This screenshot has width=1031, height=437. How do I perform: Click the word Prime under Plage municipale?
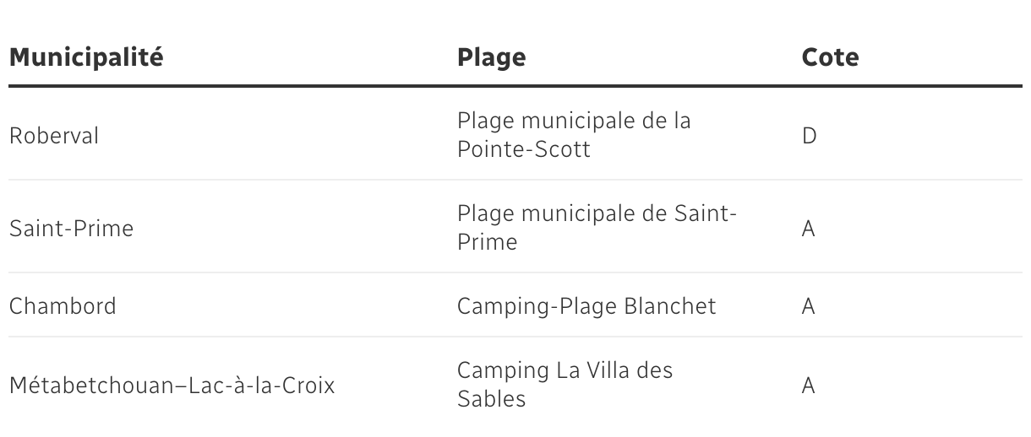click(x=488, y=243)
